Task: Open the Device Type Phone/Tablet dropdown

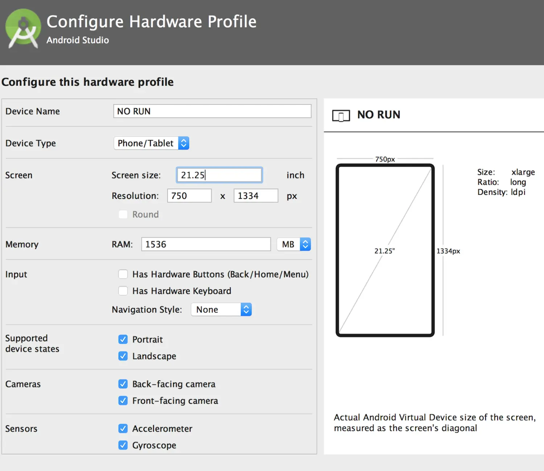Action: 152,143
